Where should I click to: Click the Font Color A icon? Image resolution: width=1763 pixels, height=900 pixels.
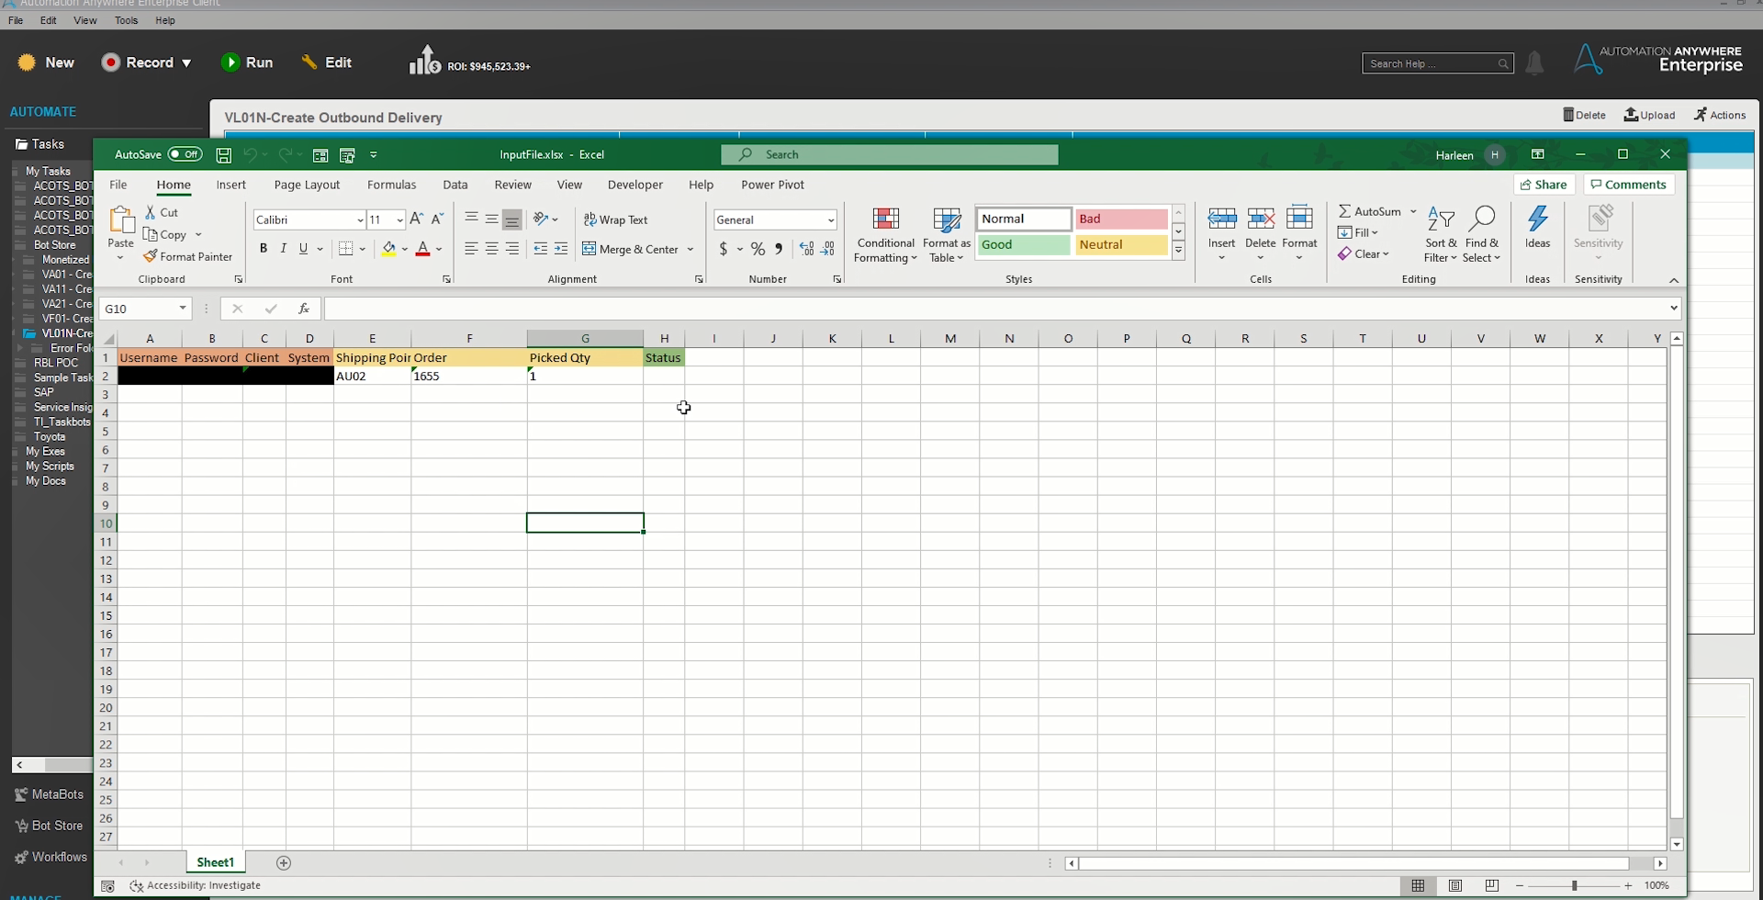[x=423, y=249]
